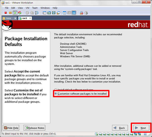Click the Home tab house icon
The height and width of the screenshot is (137, 152).
pos(4,18)
